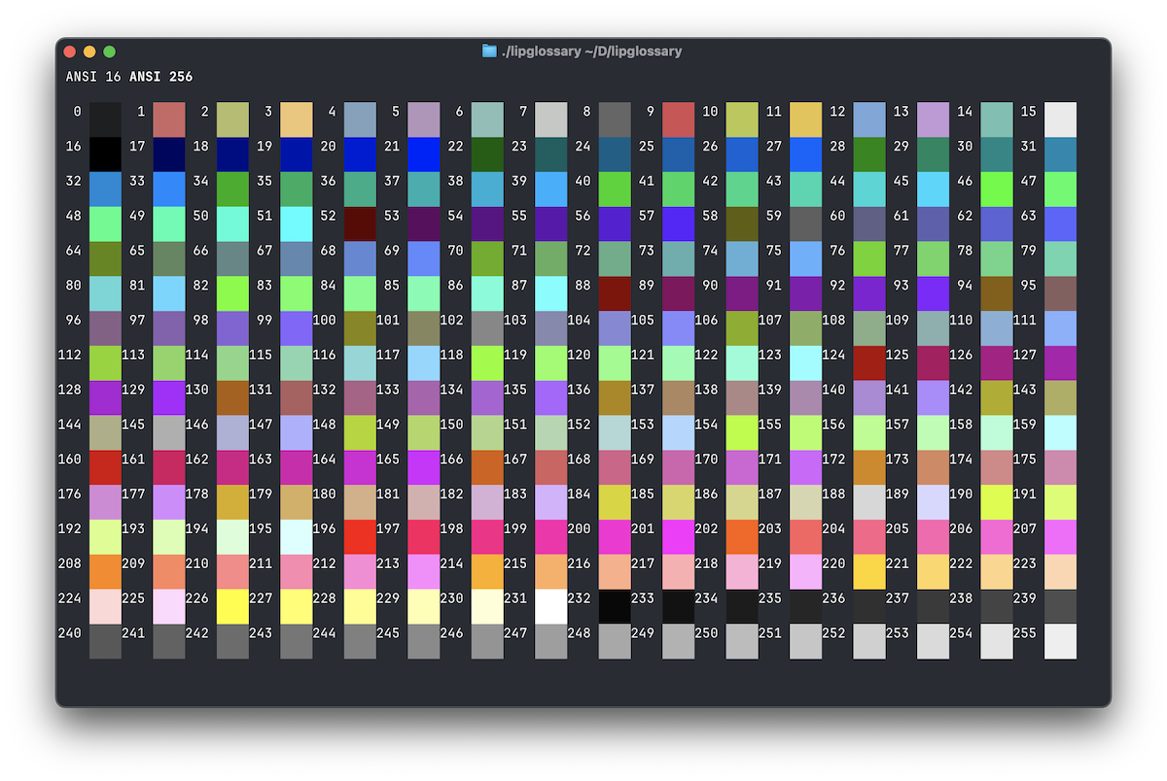Select the bright green swatch 46

tap(996, 188)
